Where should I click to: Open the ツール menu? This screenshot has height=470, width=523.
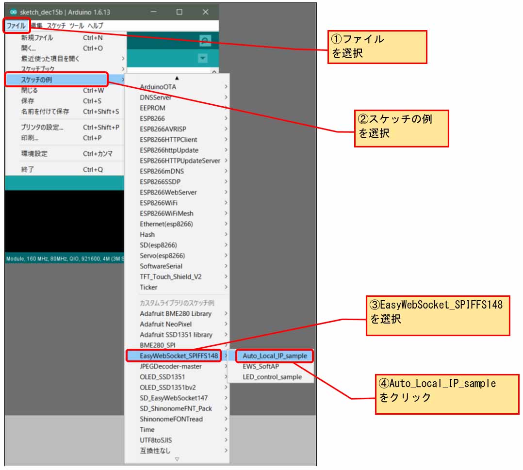77,26
